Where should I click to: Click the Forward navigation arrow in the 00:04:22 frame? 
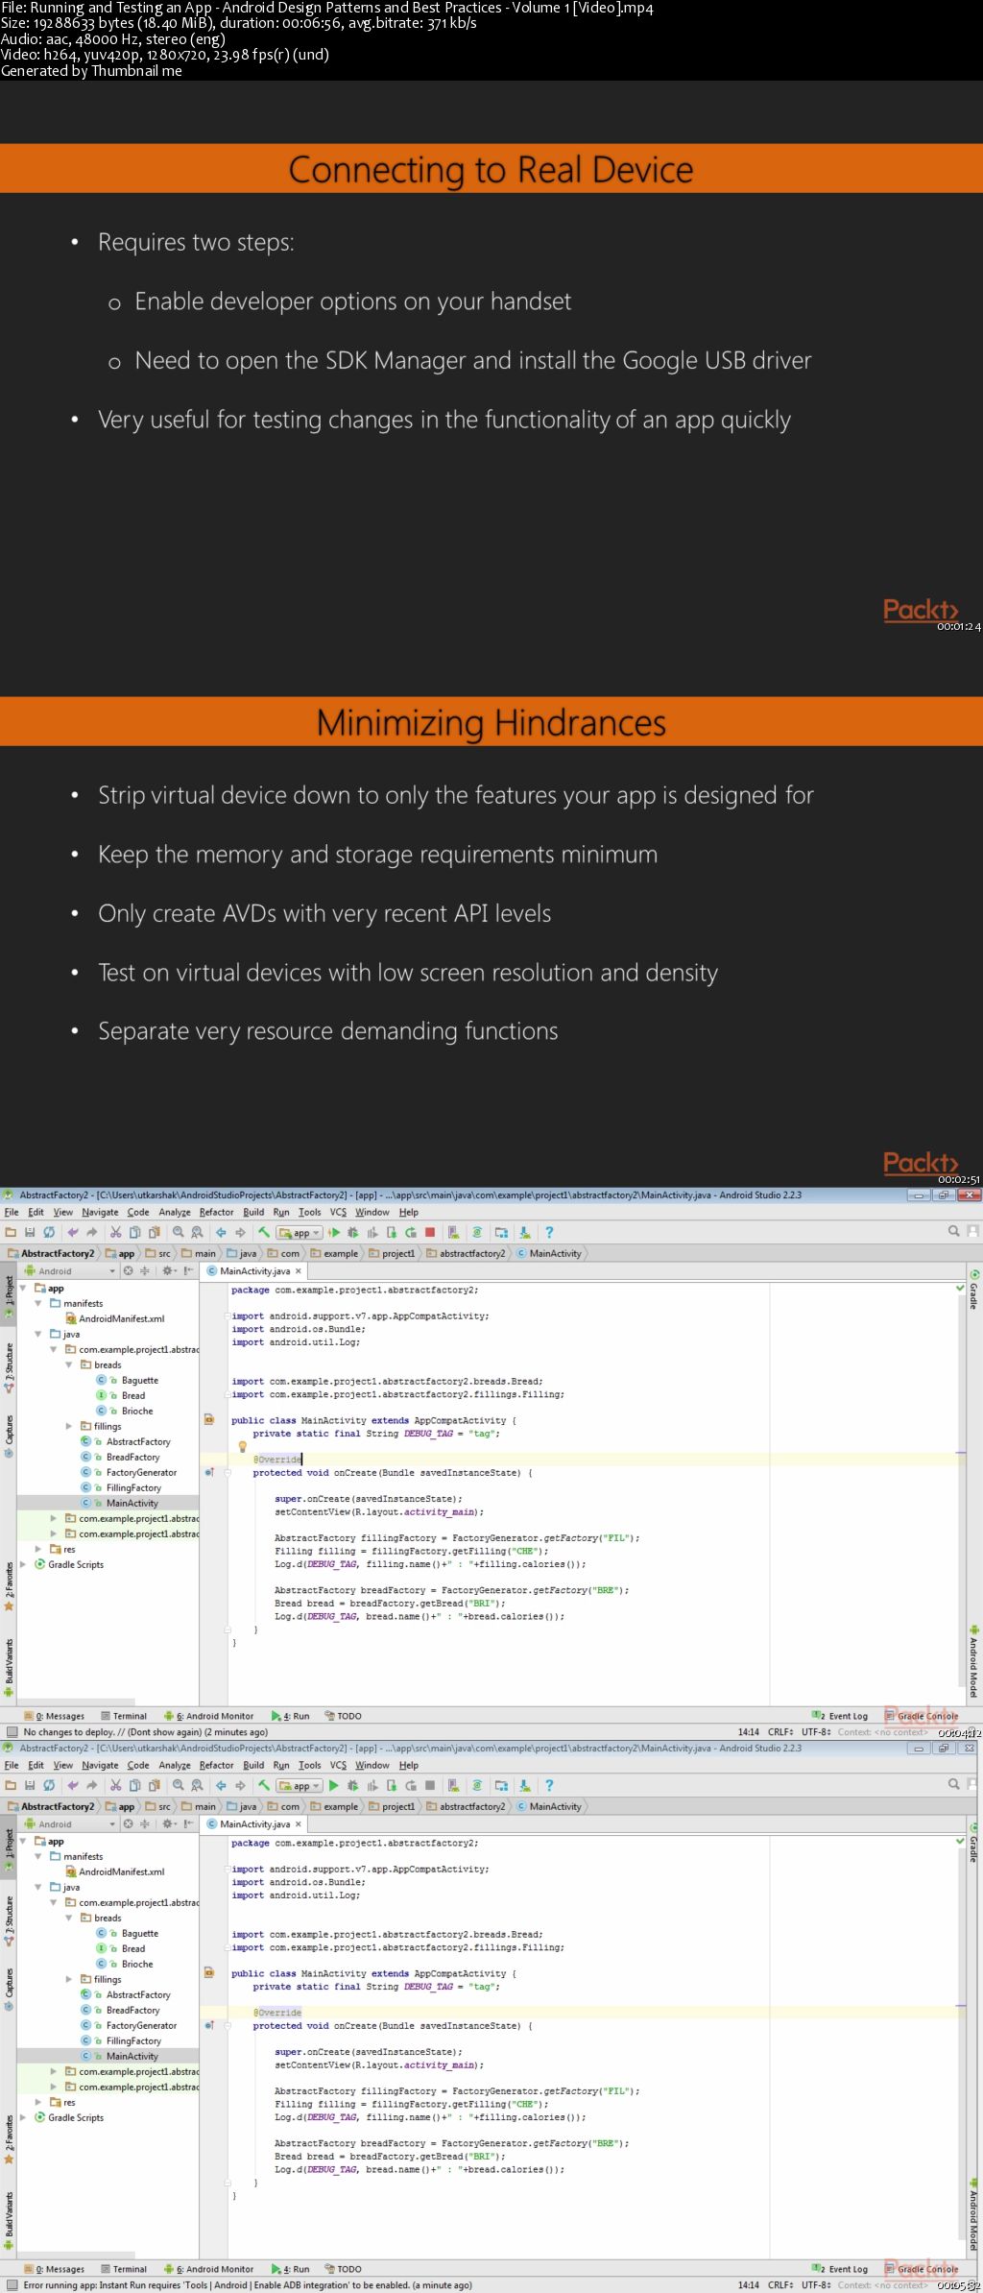(x=240, y=1232)
